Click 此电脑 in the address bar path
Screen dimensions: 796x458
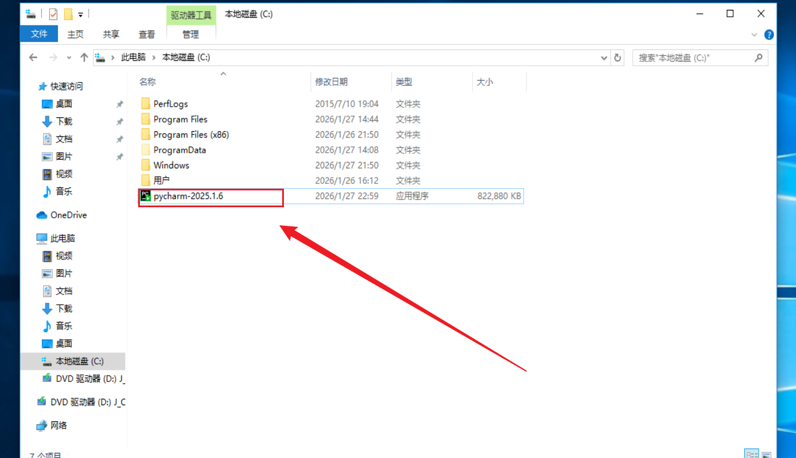(134, 57)
